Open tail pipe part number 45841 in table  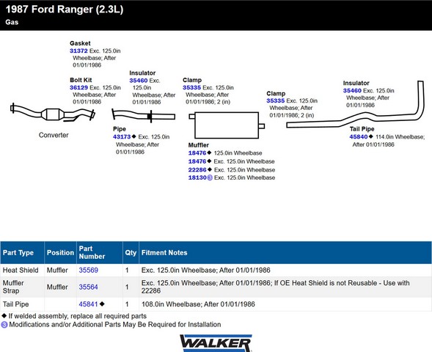point(89,304)
